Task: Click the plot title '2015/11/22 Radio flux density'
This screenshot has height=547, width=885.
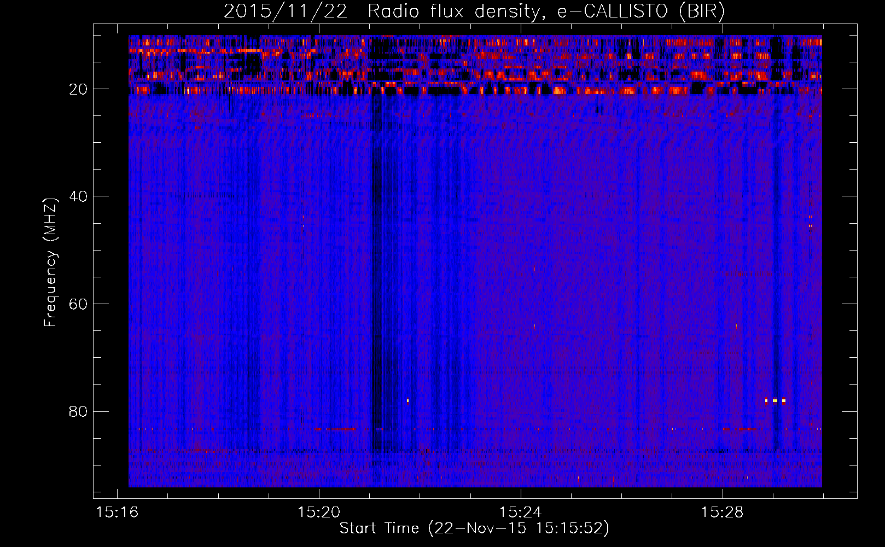Action: click(381, 12)
